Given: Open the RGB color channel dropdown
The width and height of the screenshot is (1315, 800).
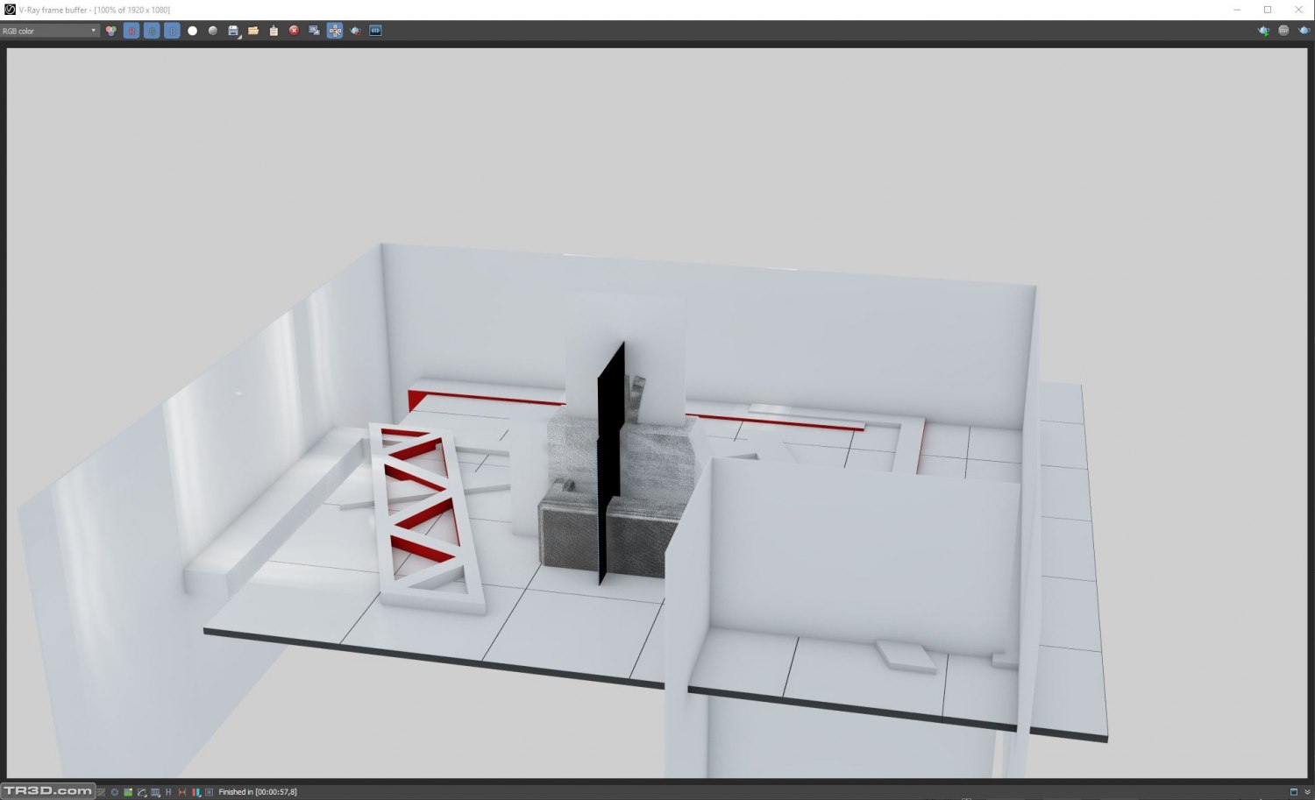Looking at the screenshot, I should click(49, 31).
